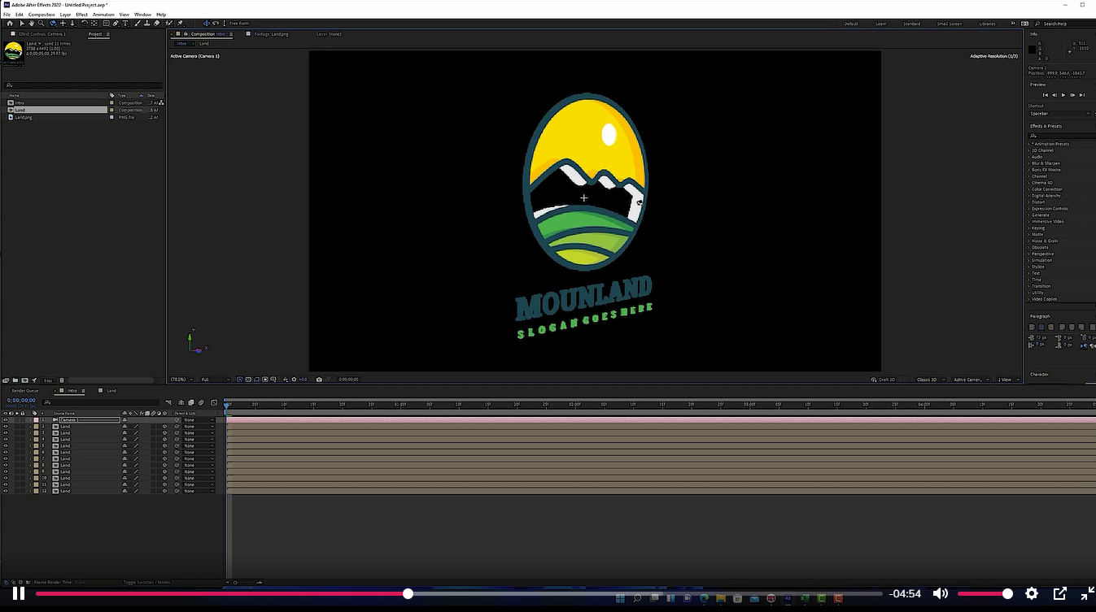1096x612 pixels.
Task: Expand the Color Correction effects category
Action: (1046, 189)
